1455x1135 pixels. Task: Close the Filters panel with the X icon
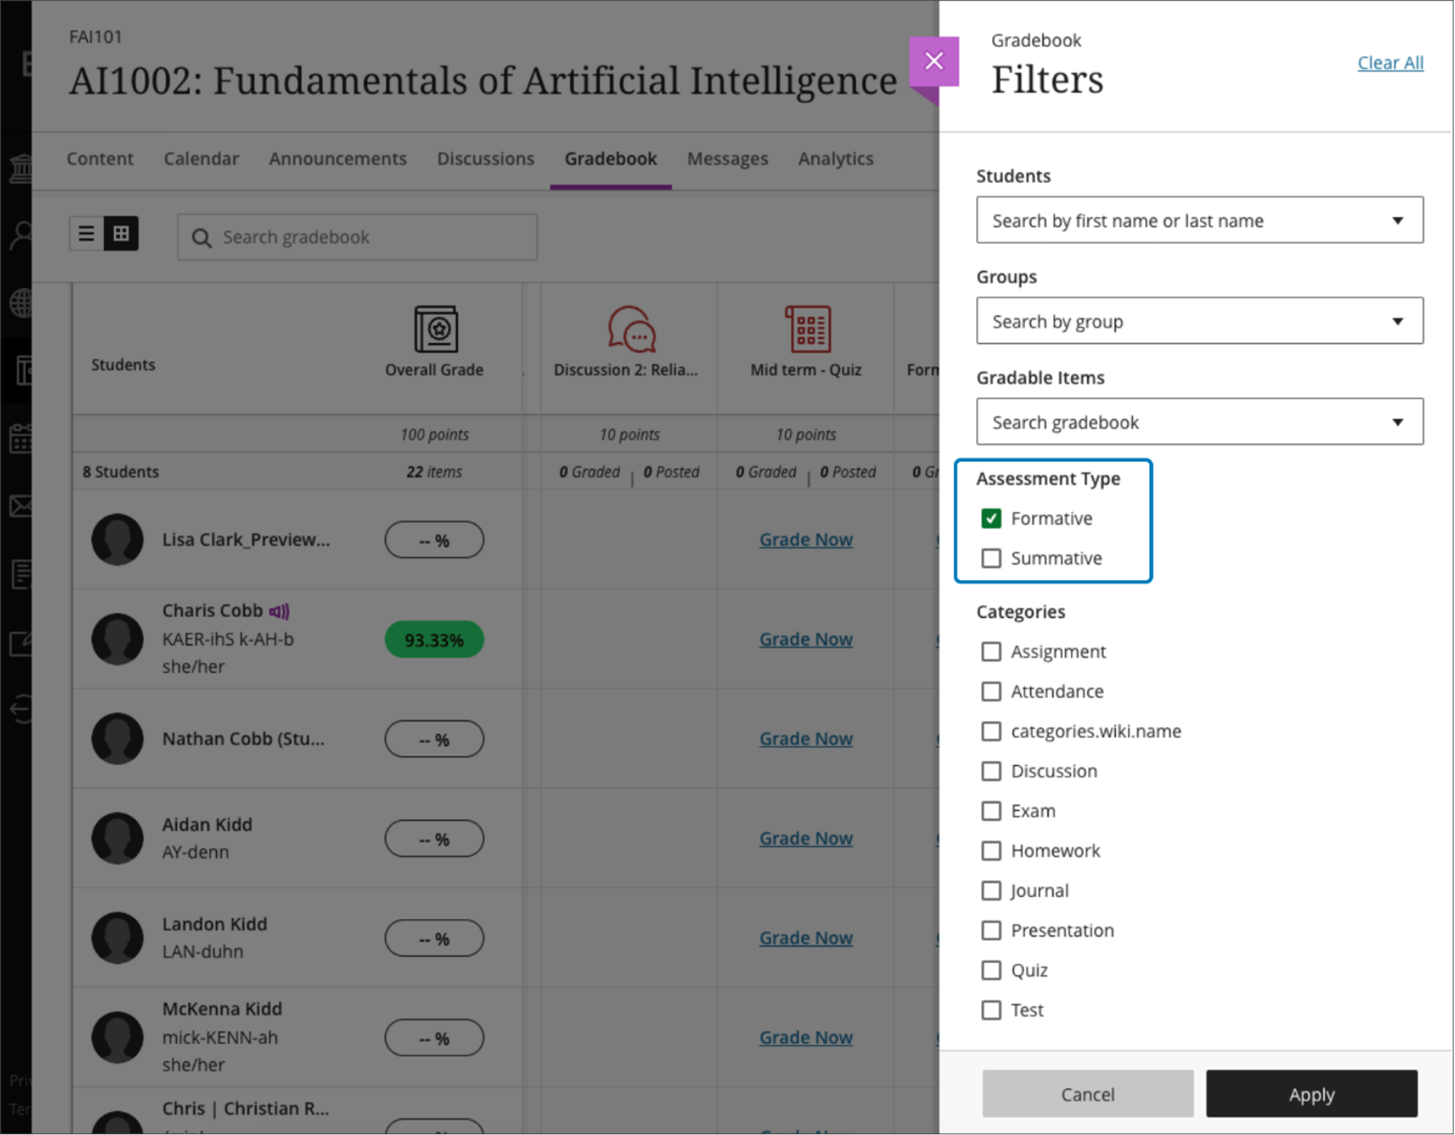pos(934,61)
